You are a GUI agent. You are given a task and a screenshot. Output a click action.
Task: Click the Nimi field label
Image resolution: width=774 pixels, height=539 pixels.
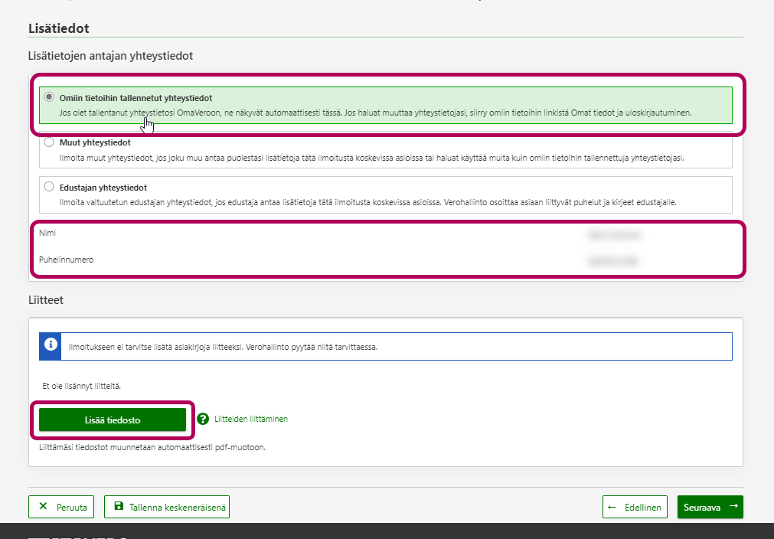pos(47,233)
